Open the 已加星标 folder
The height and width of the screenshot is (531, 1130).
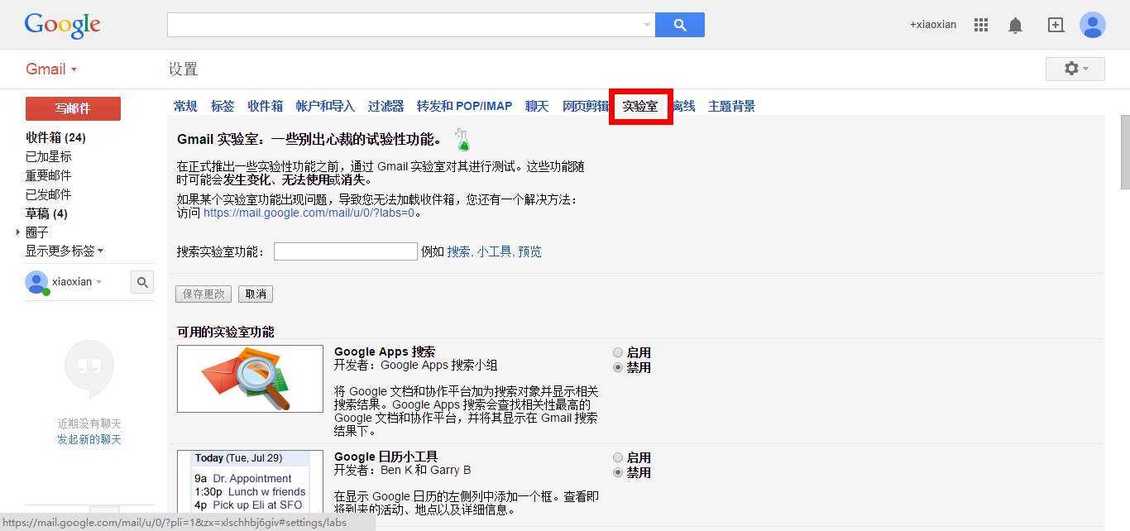[x=49, y=156]
